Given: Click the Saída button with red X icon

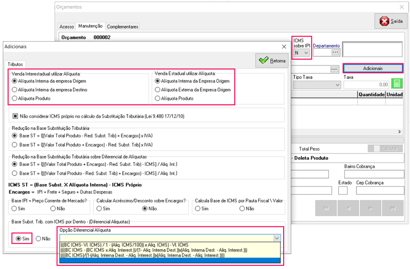Looking at the screenshot, I should (391, 21).
